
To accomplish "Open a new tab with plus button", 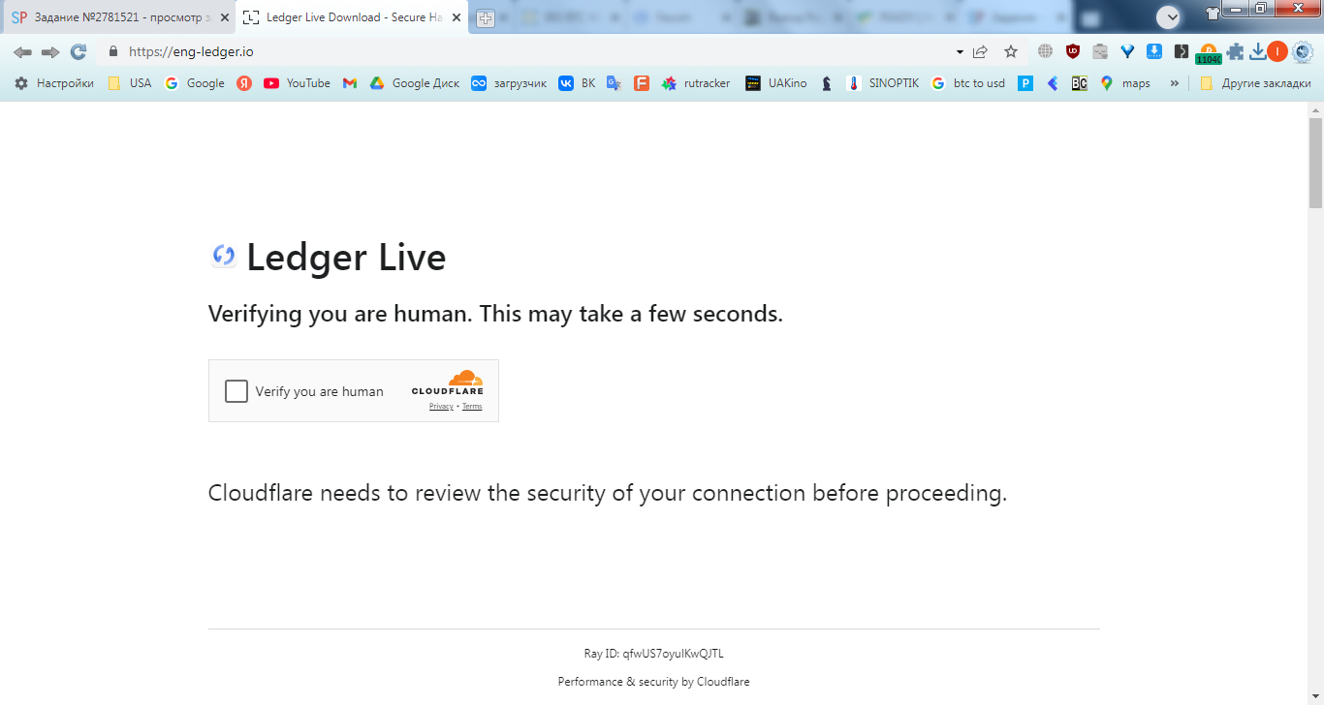I will (x=486, y=18).
